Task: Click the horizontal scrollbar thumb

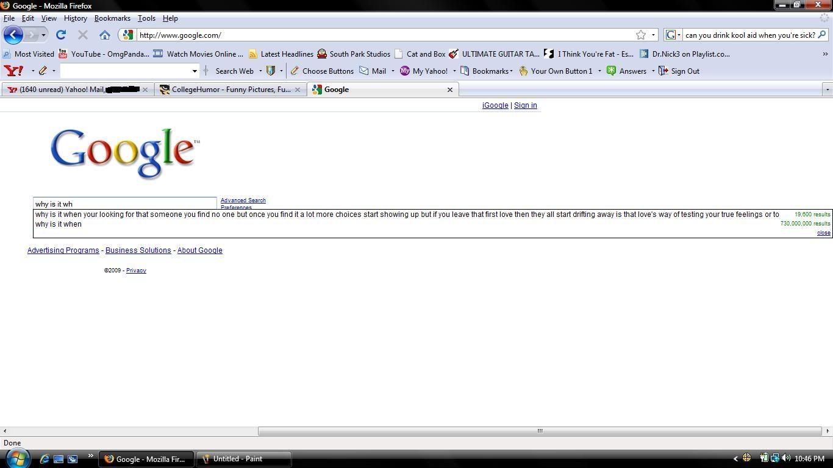Action: [540, 431]
